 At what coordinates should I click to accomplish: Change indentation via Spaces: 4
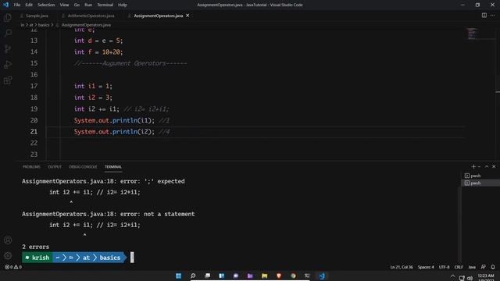pos(426,267)
